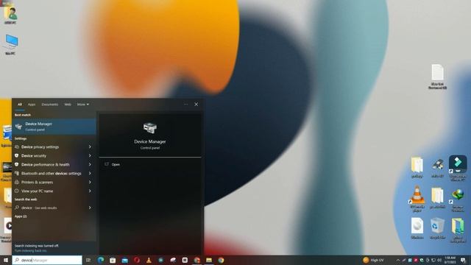Image resolution: width=471 pixels, height=265 pixels.
Task: Launch Microsoft Edge from taskbar
Action: (101, 260)
